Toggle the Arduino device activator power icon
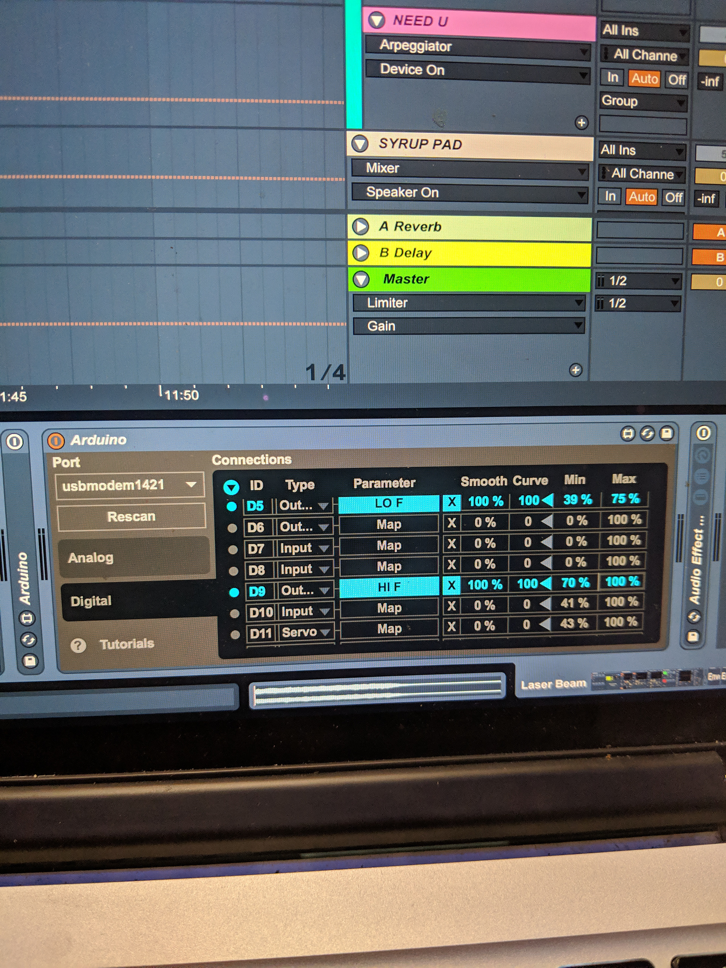726x968 pixels. [x=56, y=441]
